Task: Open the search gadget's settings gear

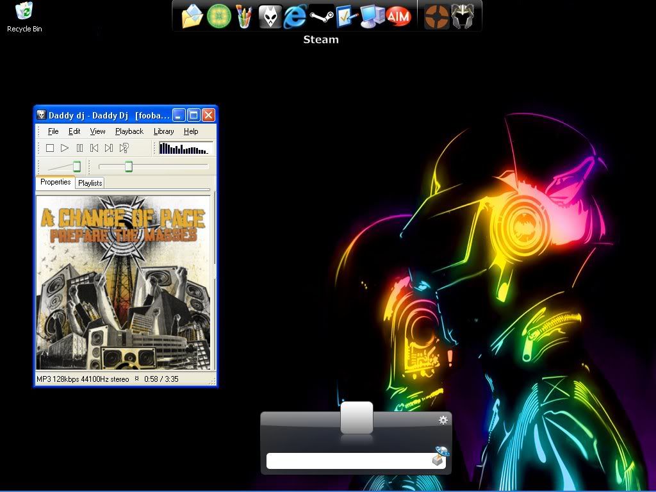Action: [x=443, y=422]
